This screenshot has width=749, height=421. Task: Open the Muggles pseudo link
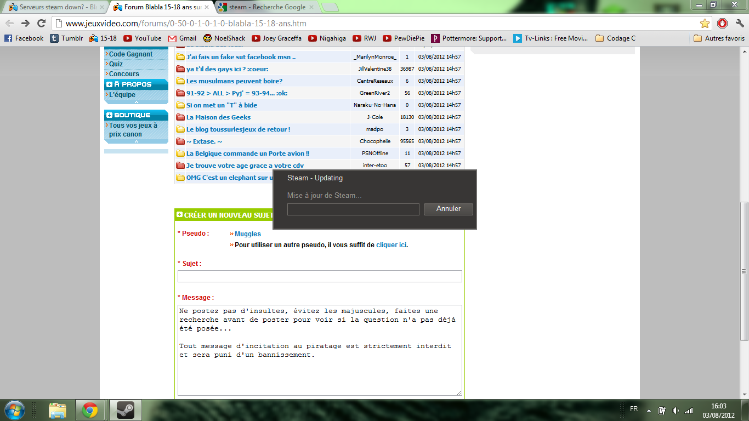(x=248, y=234)
